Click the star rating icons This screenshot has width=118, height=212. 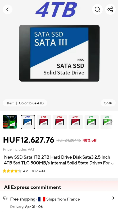[12, 171]
